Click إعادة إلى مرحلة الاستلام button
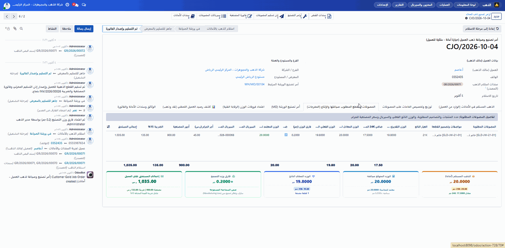This screenshot has width=505, height=248. coord(482,29)
